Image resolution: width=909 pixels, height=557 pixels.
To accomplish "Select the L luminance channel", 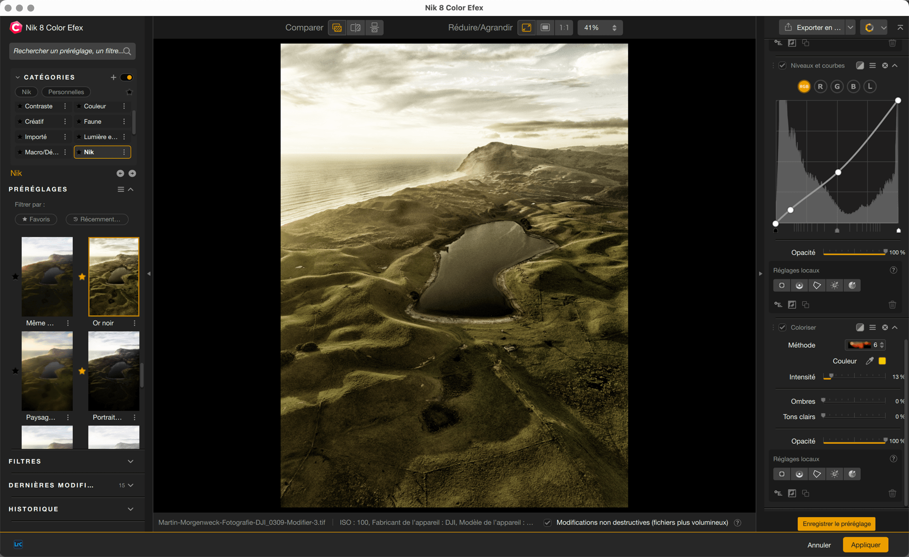I will click(x=870, y=86).
